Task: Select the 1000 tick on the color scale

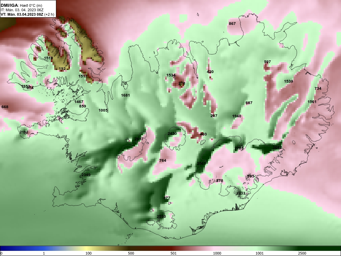Action: pos(217,253)
